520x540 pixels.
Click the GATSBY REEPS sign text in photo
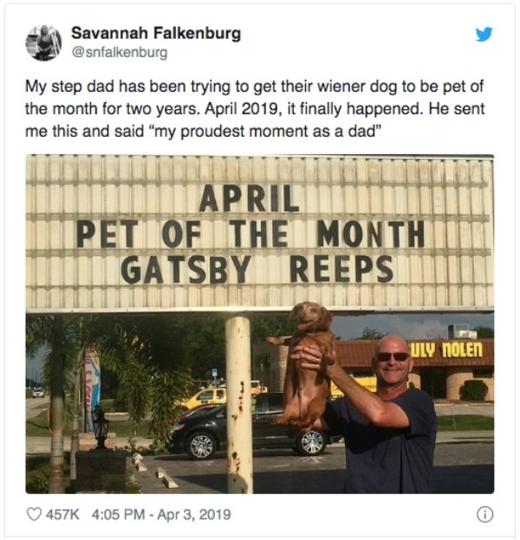pyautogui.click(x=257, y=270)
